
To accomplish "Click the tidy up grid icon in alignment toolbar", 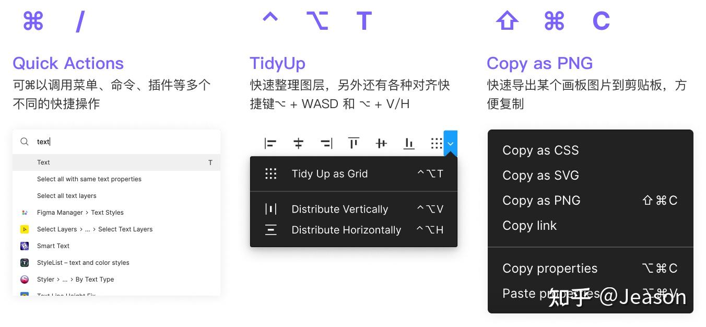I will click(437, 143).
